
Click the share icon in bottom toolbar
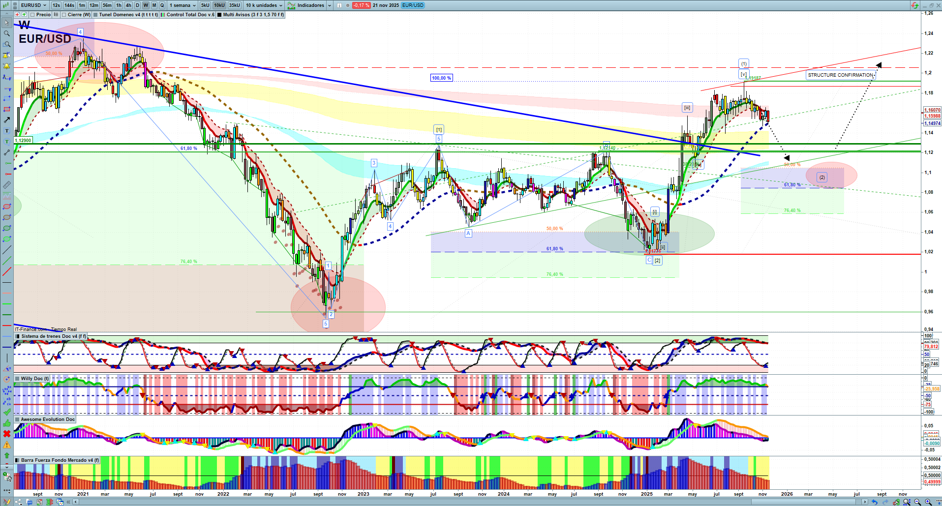[x=18, y=502]
